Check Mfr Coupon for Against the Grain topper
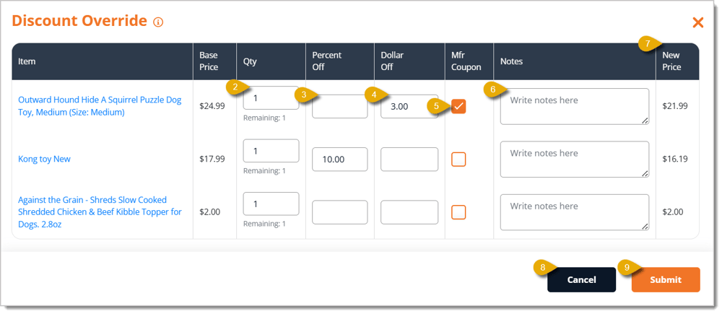 click(458, 212)
